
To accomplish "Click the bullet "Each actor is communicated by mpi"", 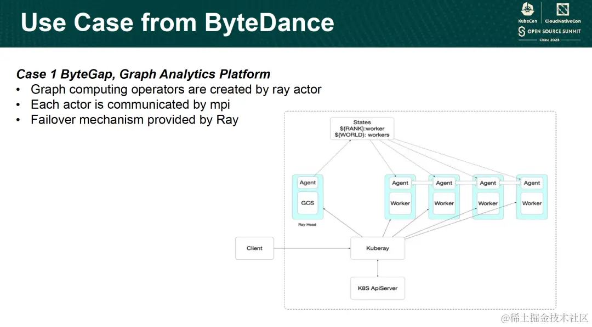I will [x=130, y=104].
